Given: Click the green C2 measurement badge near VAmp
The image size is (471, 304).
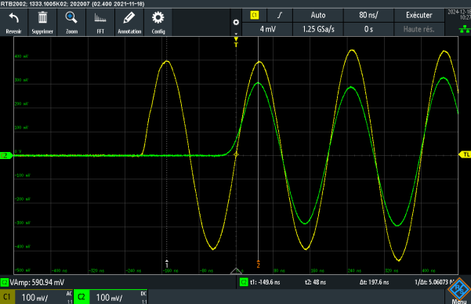Looking at the screenshot, I should (x=5, y=282).
